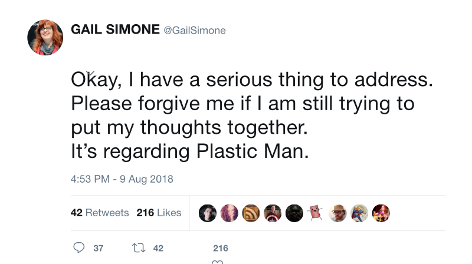The image size is (472, 264).
Task: Open the @GailSimone handle link
Action: point(195,31)
